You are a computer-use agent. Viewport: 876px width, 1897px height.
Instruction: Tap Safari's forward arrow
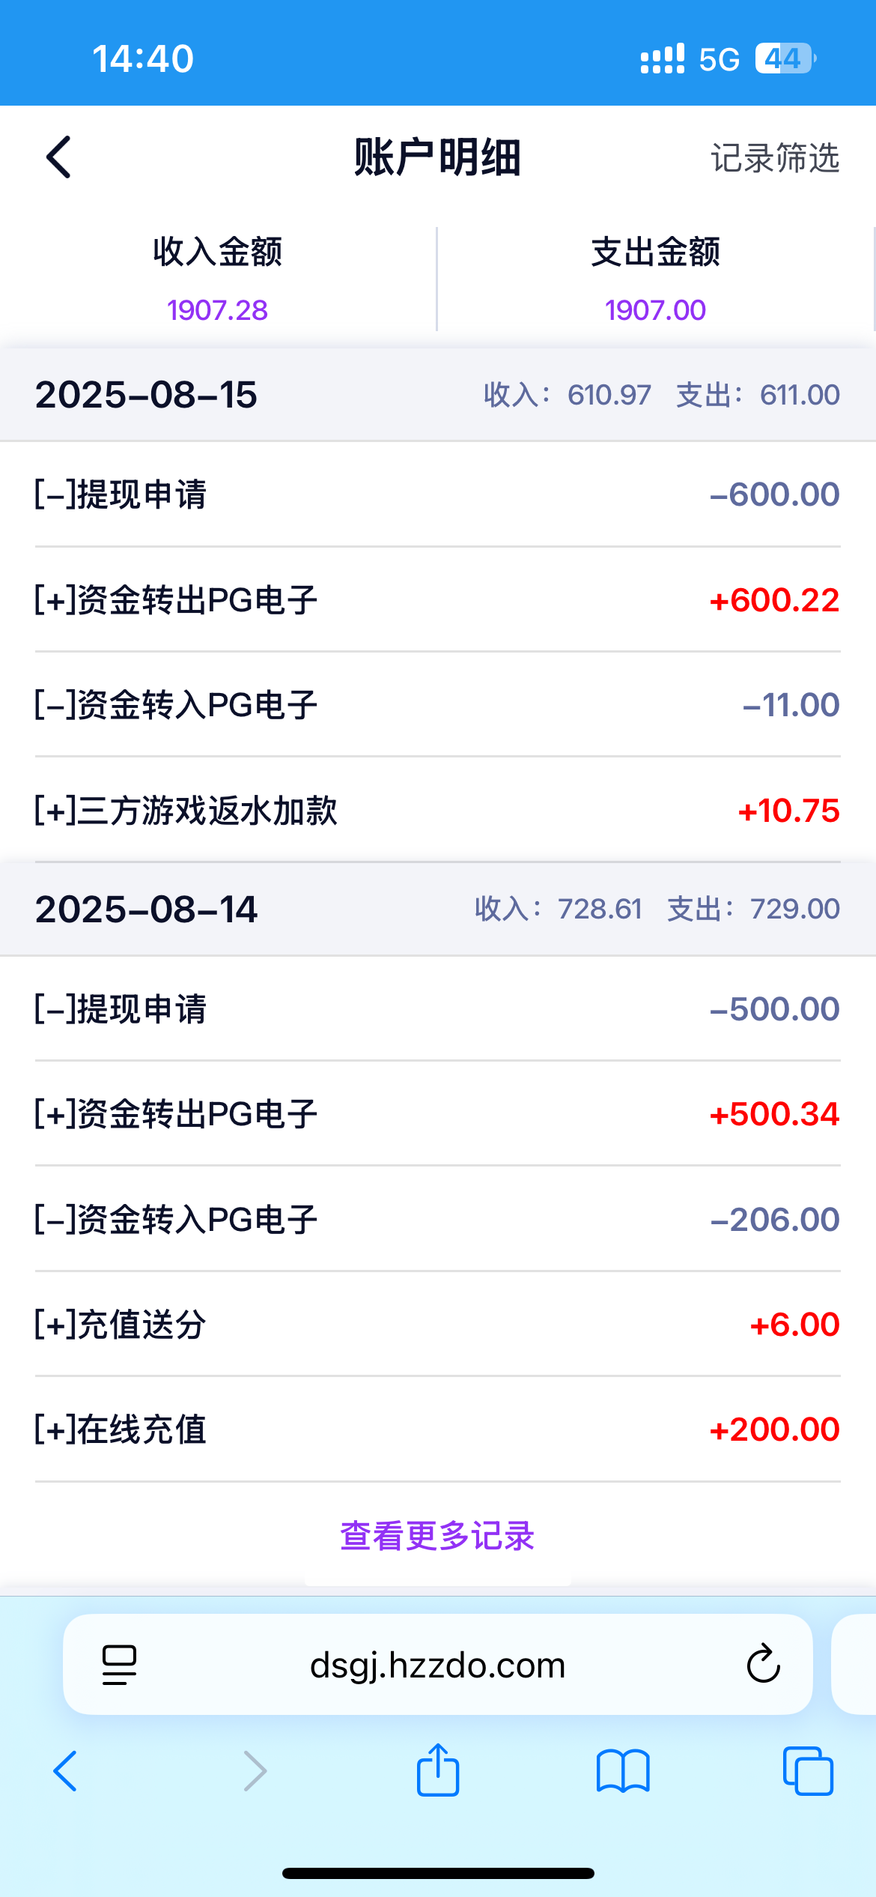(255, 1772)
